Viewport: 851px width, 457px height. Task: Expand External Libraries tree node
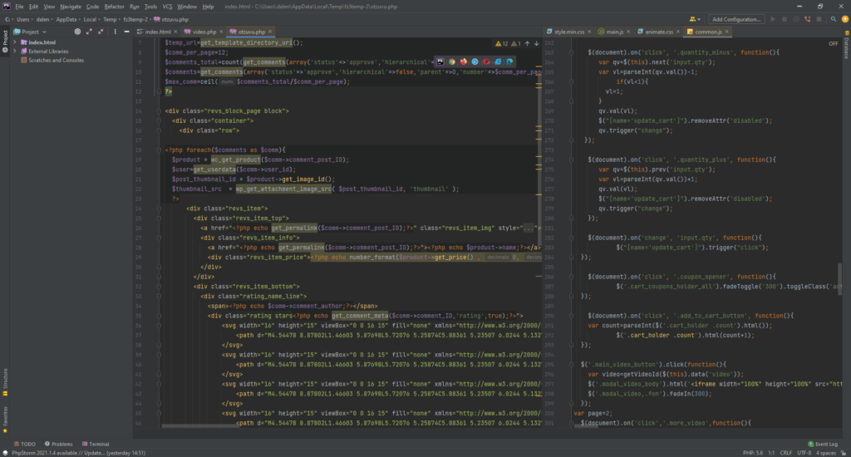[14, 51]
